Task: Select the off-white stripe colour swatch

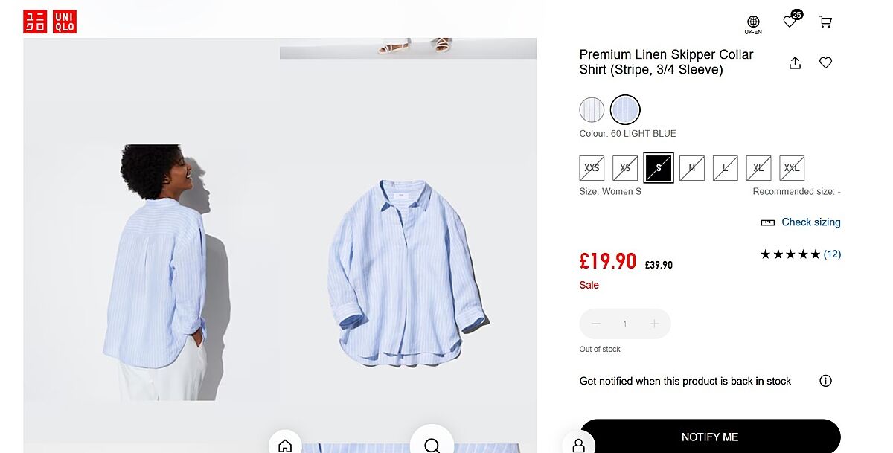Action: [592, 110]
